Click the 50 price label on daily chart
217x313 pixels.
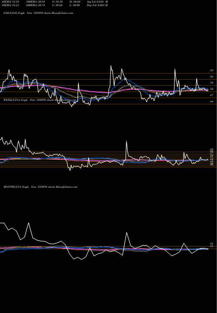(212, 89)
